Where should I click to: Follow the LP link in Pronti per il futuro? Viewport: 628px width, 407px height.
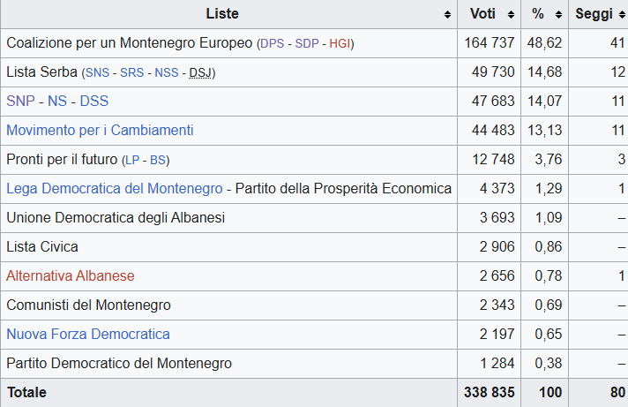[133, 160]
